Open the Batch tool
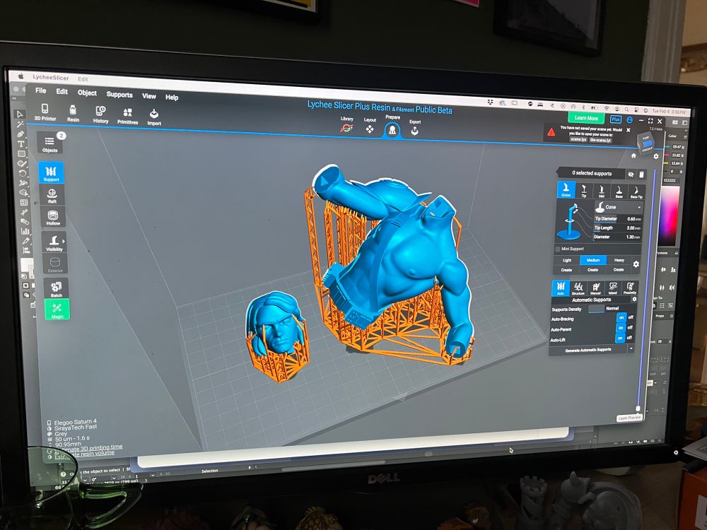Image resolution: width=707 pixels, height=530 pixels. click(57, 288)
